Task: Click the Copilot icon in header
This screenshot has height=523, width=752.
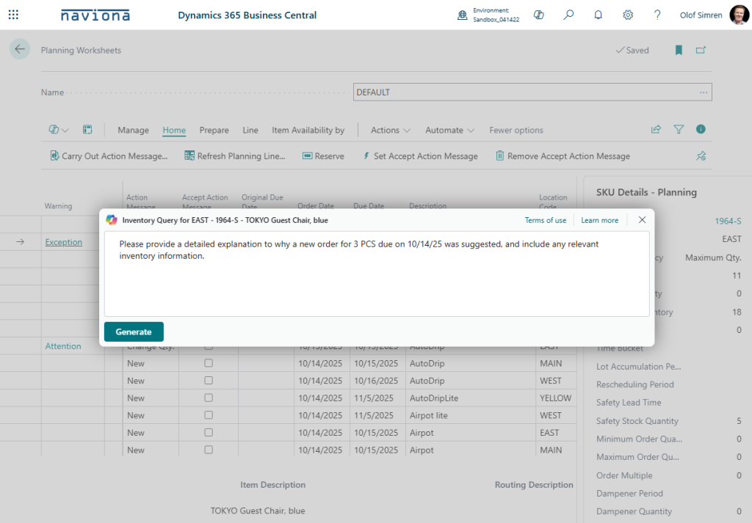Action: [538, 15]
